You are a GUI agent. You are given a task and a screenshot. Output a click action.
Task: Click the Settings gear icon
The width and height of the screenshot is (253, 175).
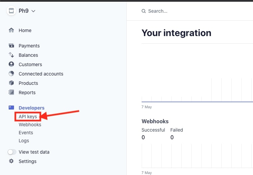pos(11,161)
